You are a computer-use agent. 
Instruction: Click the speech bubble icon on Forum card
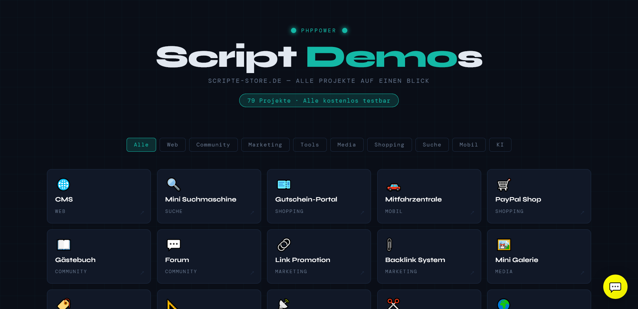click(x=174, y=245)
